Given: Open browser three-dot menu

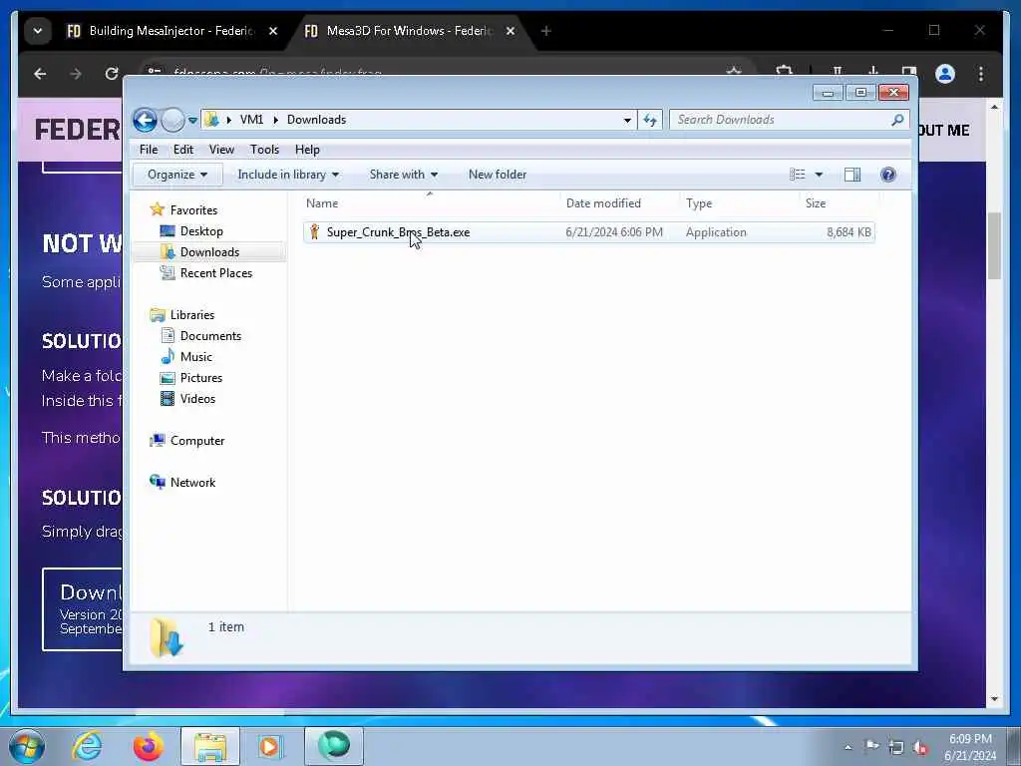Looking at the screenshot, I should click(x=981, y=74).
